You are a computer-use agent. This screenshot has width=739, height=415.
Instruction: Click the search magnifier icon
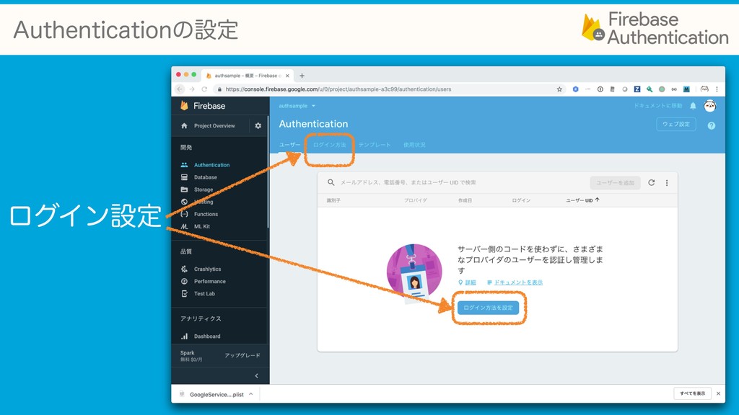tap(331, 182)
